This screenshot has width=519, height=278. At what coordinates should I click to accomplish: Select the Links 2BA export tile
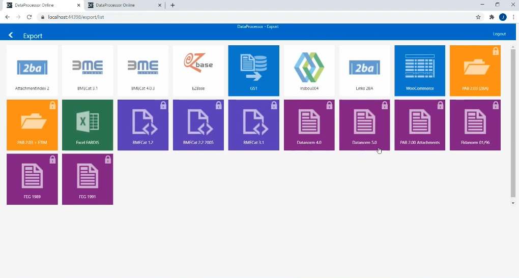pos(364,71)
